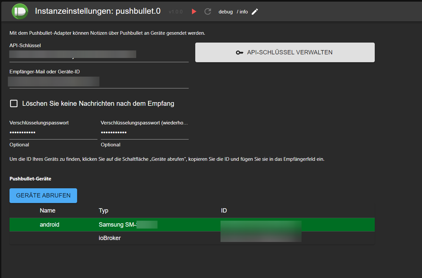Click the key icon on the API-Schlüssel button
Image resolution: width=422 pixels, height=278 pixels.
(x=240, y=52)
